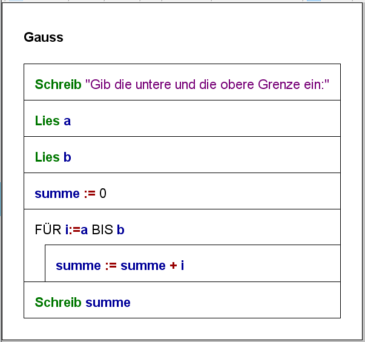
Task: Click the BIS keyword in loop header
Action: (102, 230)
